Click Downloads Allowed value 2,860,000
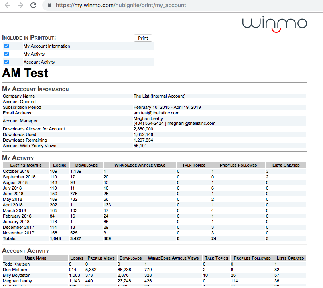The height and width of the screenshot is (288, 323). (143, 129)
